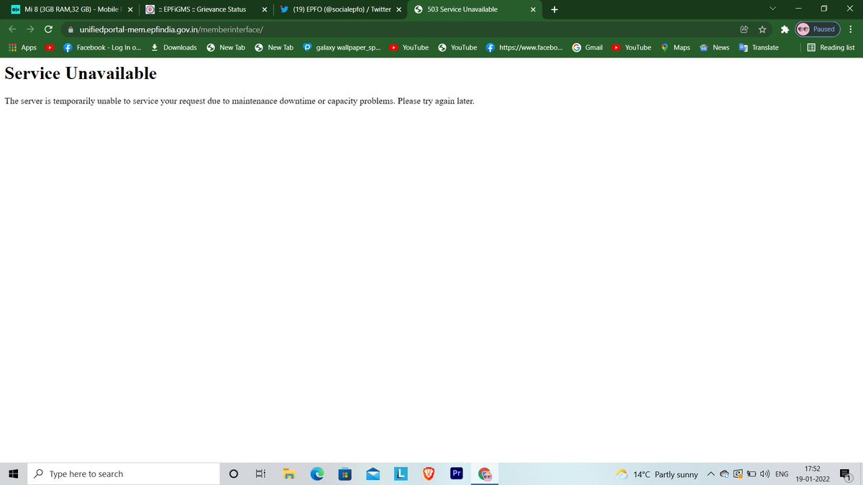Open the Translate bookmark
Viewport: 863px width, 485px height.
point(758,47)
